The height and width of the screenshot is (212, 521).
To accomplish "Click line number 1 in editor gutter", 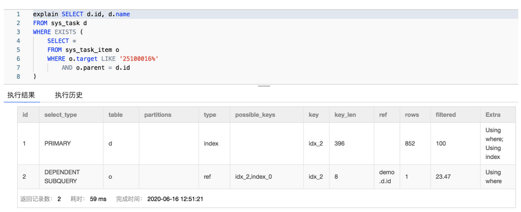I will [18, 14].
